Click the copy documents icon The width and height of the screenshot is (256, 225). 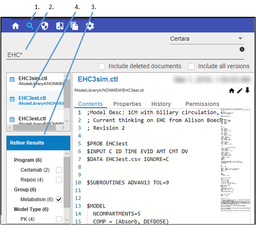[x=74, y=26]
